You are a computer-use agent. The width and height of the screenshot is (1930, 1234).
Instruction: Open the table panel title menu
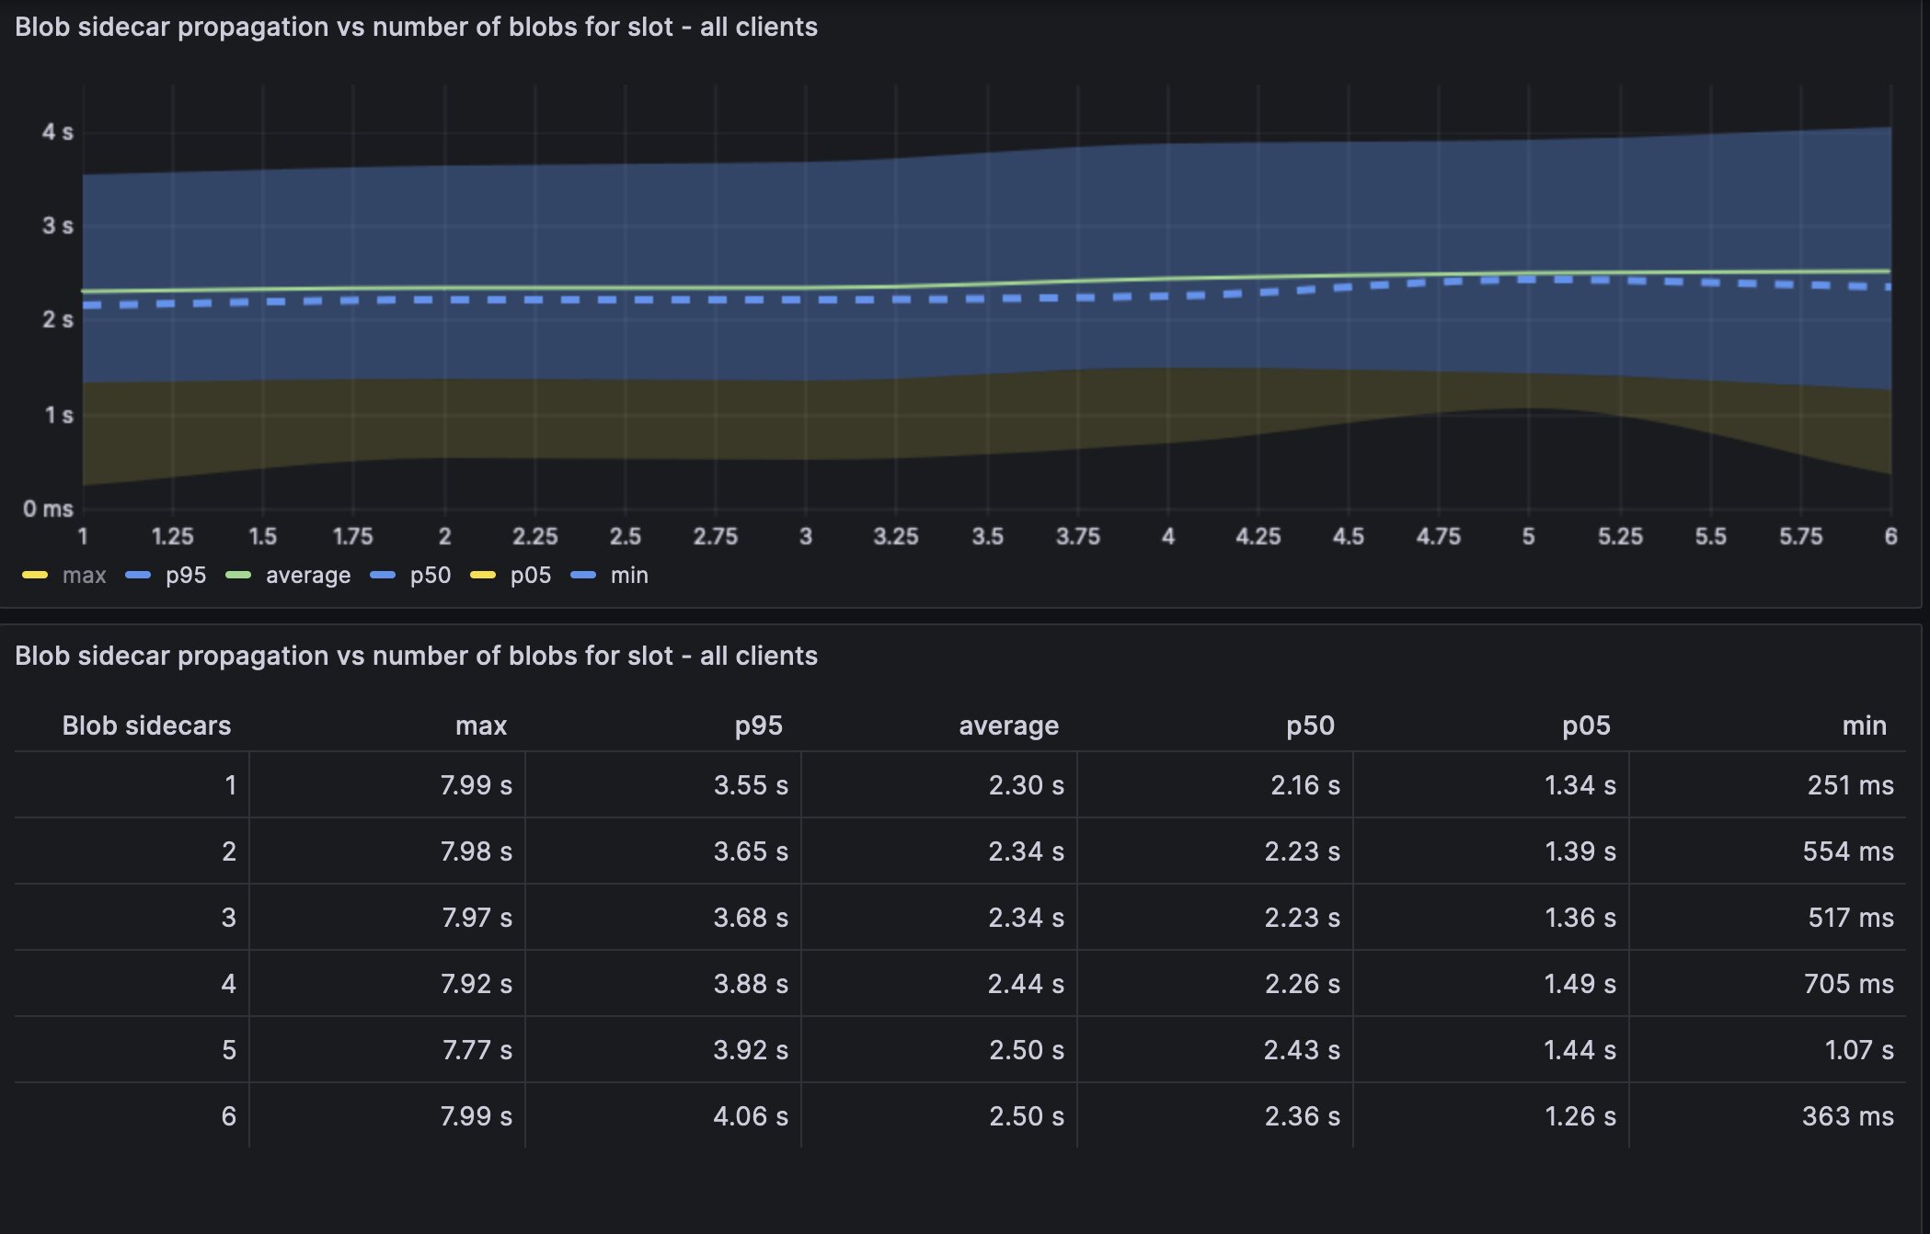click(416, 656)
